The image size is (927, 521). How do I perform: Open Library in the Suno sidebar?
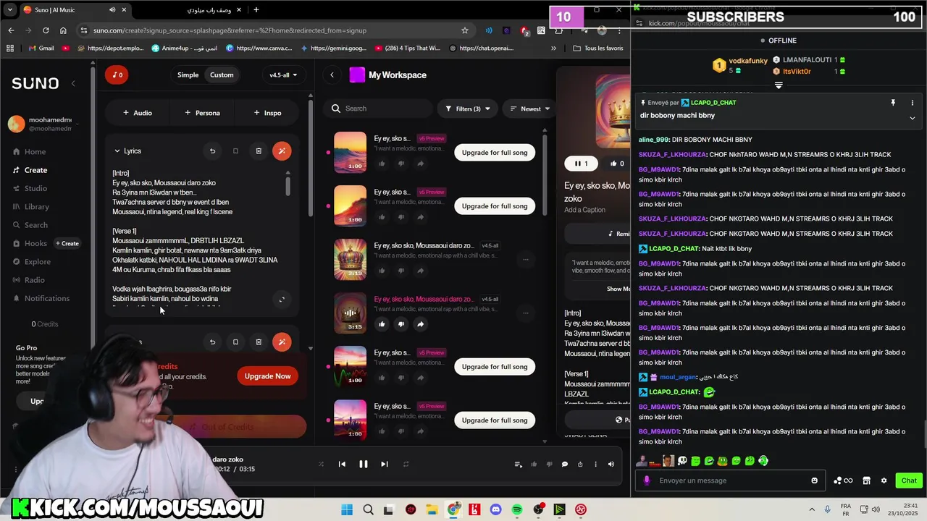(x=30, y=207)
